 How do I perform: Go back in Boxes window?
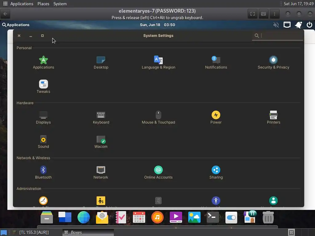pyautogui.click(x=6, y=14)
